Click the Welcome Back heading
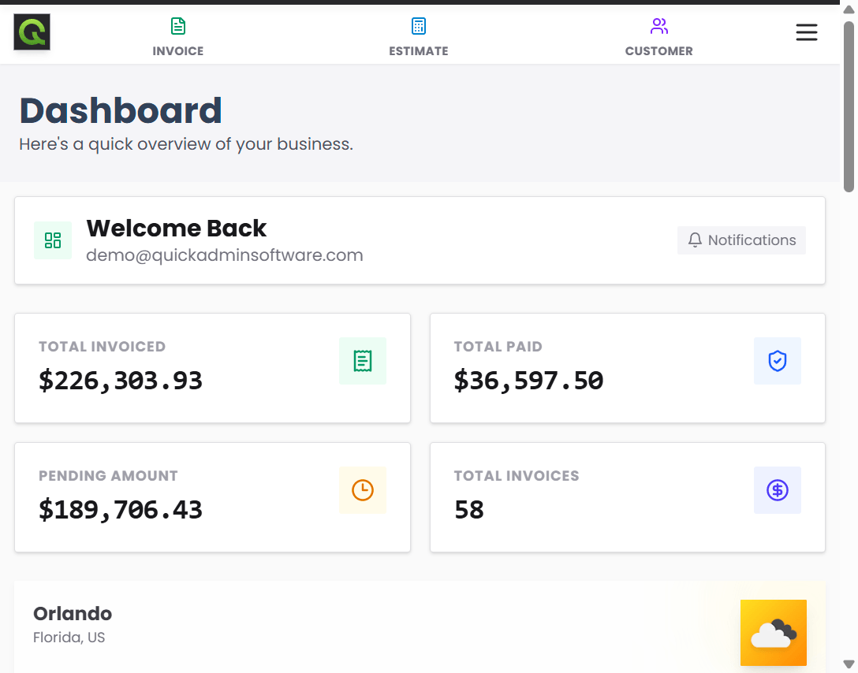The width and height of the screenshot is (858, 673). [x=176, y=228]
